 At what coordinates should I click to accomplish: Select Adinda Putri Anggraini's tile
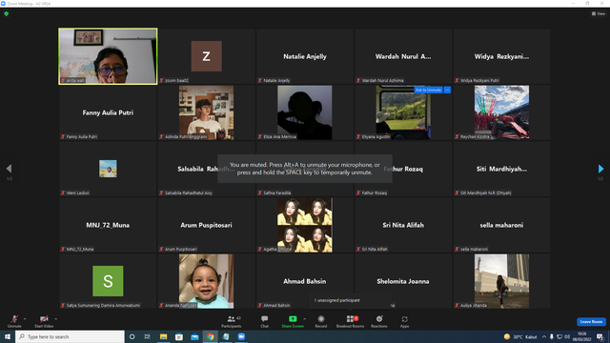[x=206, y=112]
